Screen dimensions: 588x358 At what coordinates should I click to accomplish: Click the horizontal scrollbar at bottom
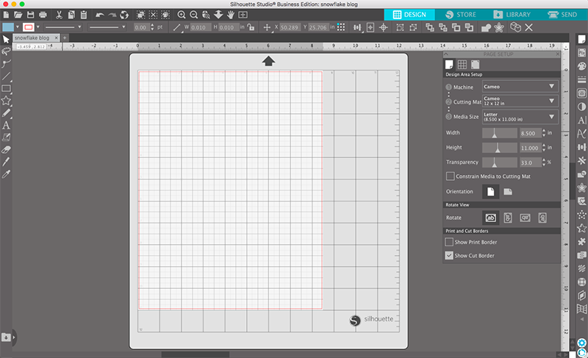point(195,354)
